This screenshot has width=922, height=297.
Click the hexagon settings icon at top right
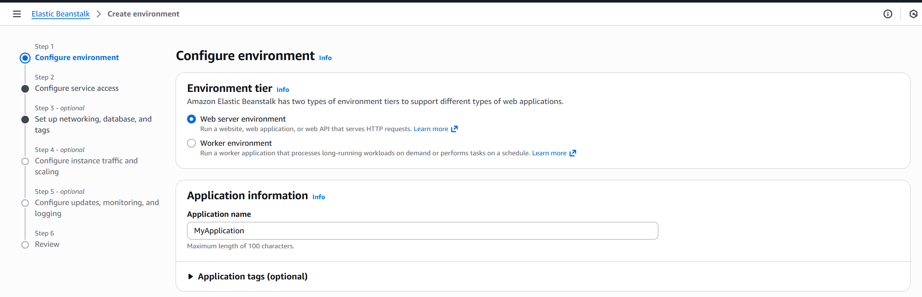coord(913,14)
